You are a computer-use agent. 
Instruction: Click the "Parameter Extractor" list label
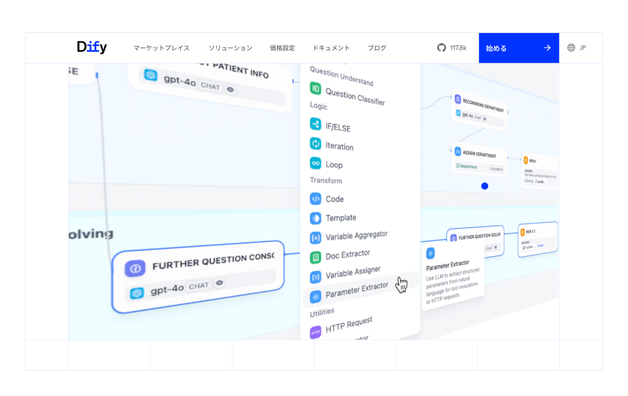[x=357, y=290]
